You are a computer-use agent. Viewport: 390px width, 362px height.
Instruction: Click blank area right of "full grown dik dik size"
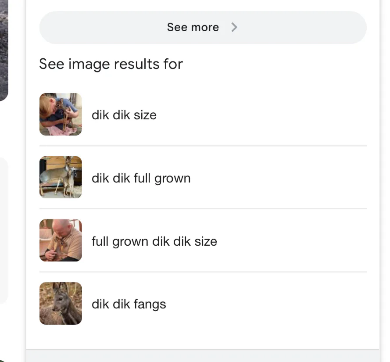(290, 241)
